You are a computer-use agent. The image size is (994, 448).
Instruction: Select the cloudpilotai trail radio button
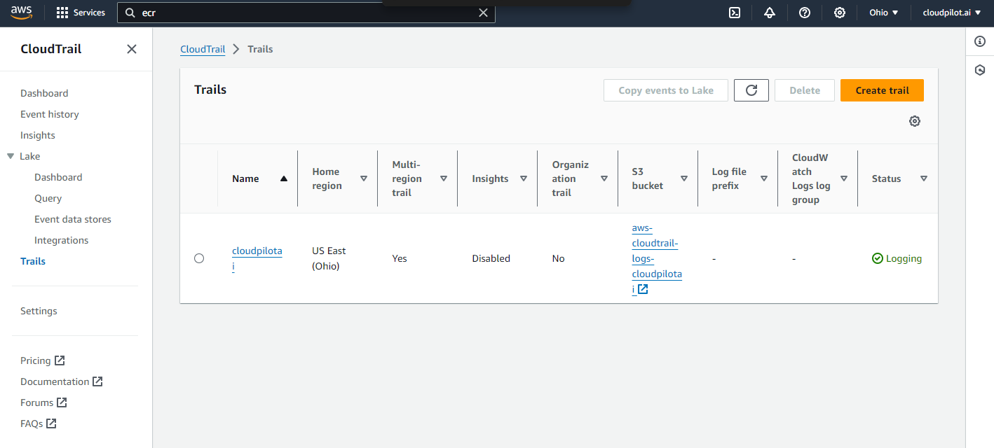[199, 258]
